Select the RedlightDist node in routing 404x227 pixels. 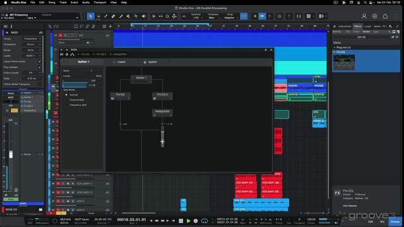(x=162, y=113)
